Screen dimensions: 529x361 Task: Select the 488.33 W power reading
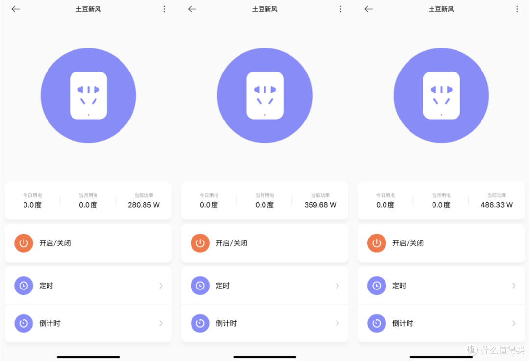click(497, 205)
